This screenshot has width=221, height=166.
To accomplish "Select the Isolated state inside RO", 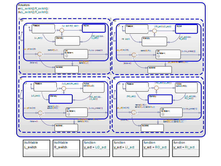I will point(160,70).
